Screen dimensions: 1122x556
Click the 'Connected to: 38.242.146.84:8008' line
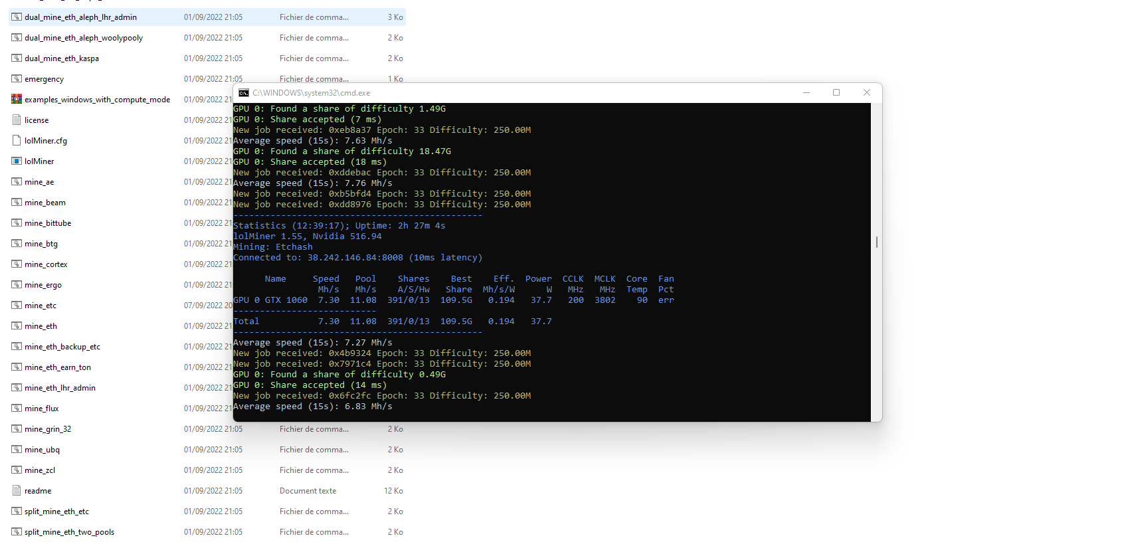coord(358,258)
